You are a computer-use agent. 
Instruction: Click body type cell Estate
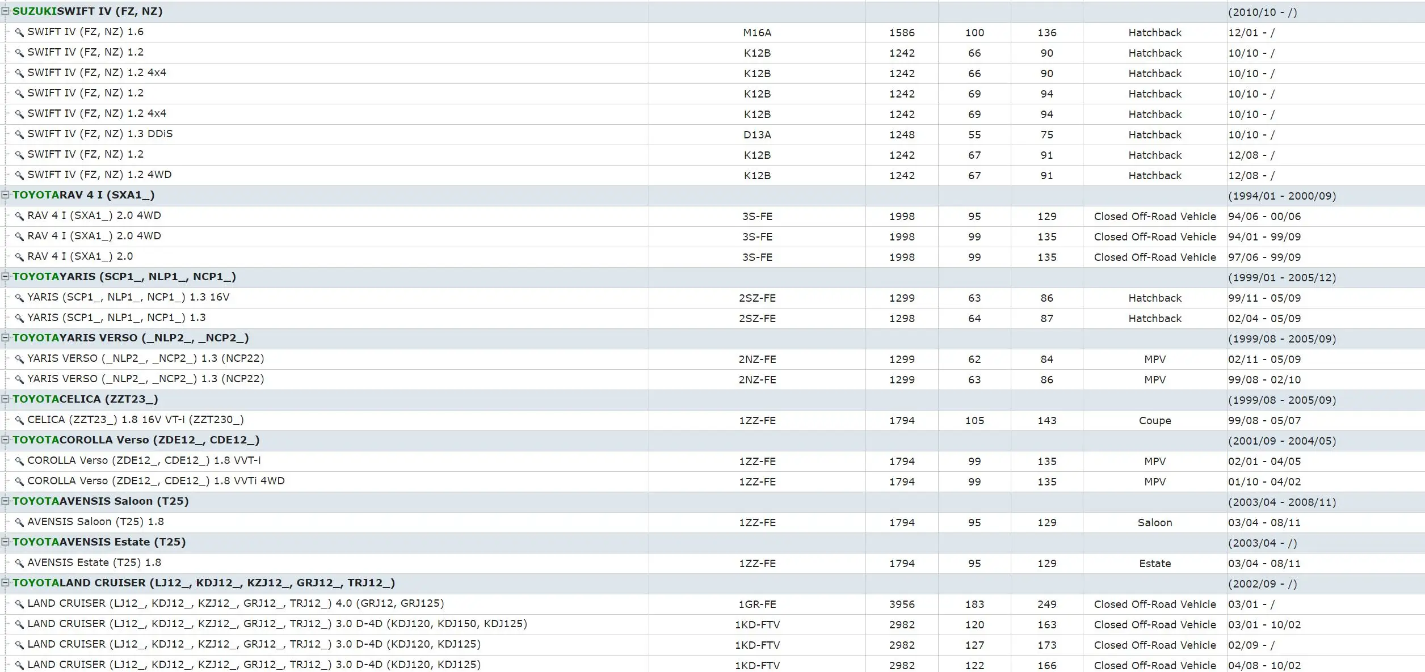point(1155,564)
